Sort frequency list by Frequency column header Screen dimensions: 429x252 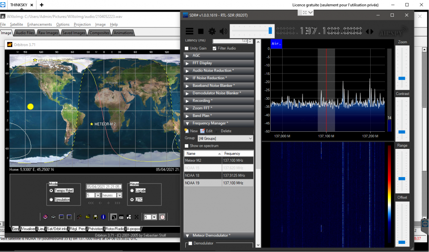[x=238, y=154]
